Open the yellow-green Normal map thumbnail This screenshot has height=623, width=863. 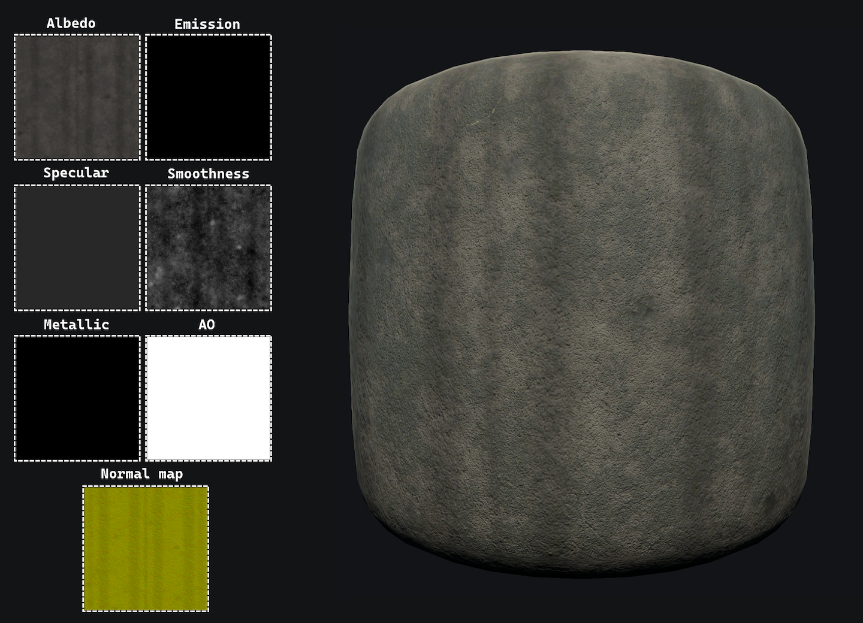click(x=146, y=549)
